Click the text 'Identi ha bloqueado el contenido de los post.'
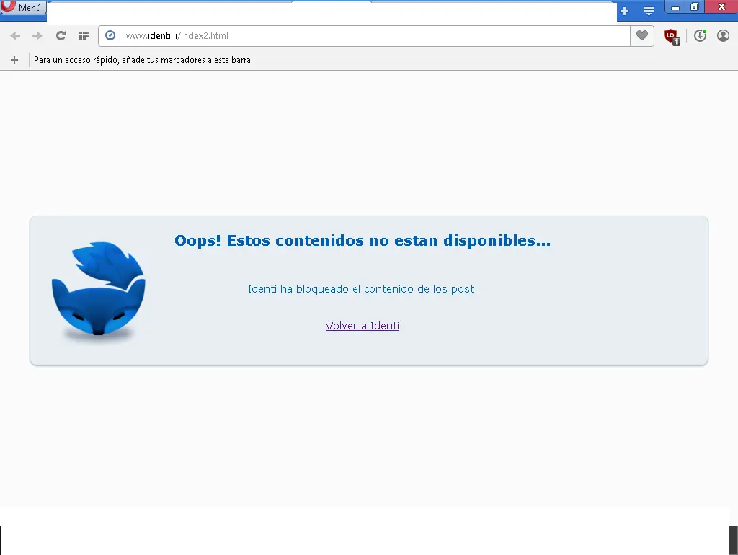This screenshot has height=555, width=738. pyautogui.click(x=363, y=289)
